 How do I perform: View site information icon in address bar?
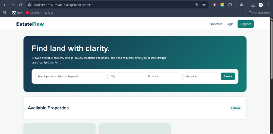30,5
